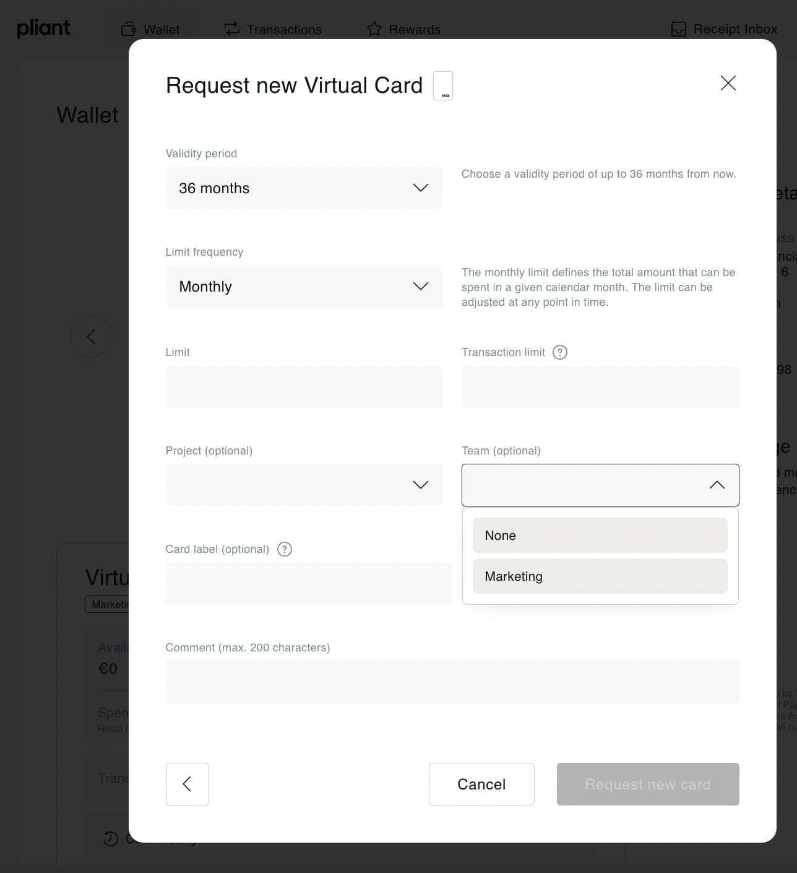Click the back arrow at the dialog bottom
Image resolution: width=797 pixels, height=873 pixels.
click(187, 784)
